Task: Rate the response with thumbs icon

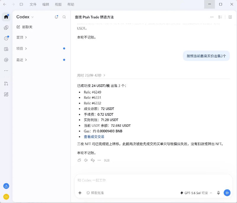Action: (x=93, y=160)
